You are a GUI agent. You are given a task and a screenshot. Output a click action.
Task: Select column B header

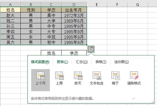click(31, 5)
